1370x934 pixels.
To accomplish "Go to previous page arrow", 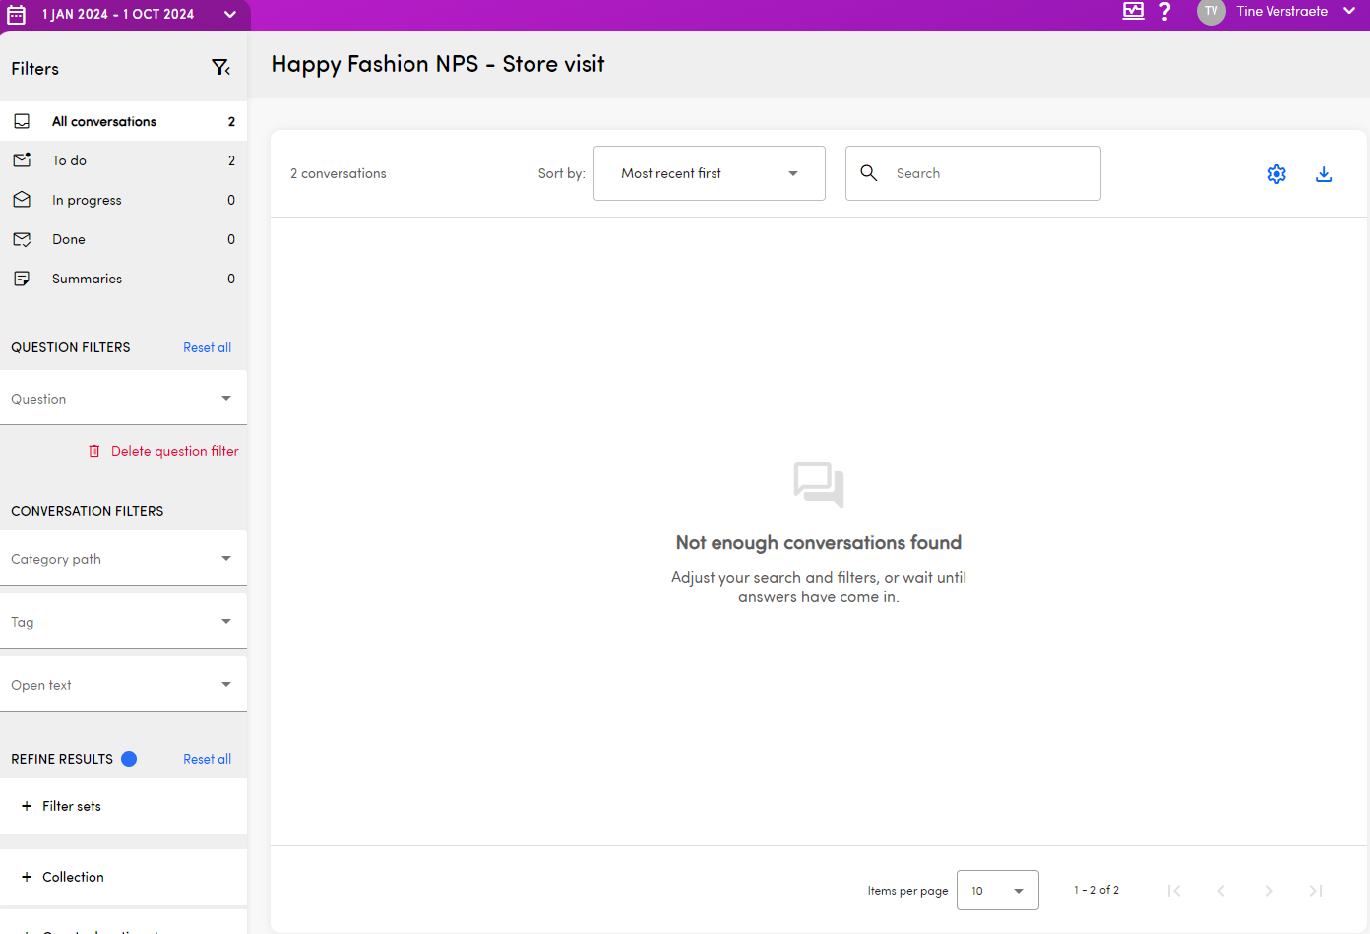I will pyautogui.click(x=1221, y=891).
